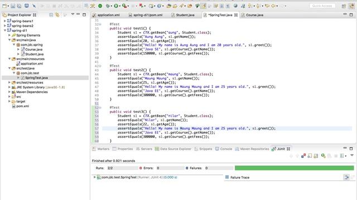The image size is (357, 200).
Task: Click the Quick Access search field
Action: (x=322, y=6)
